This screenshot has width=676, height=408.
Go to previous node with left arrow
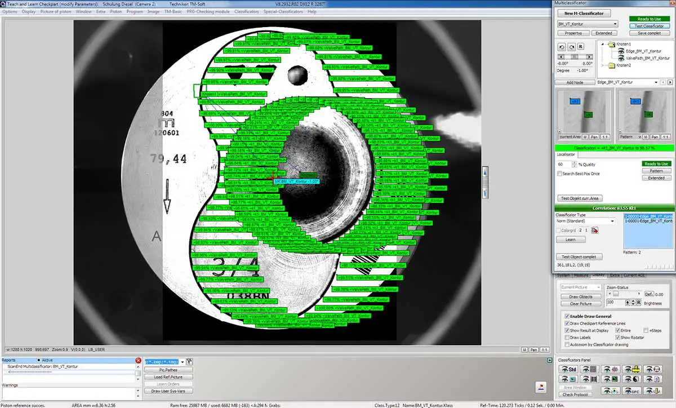(x=663, y=82)
